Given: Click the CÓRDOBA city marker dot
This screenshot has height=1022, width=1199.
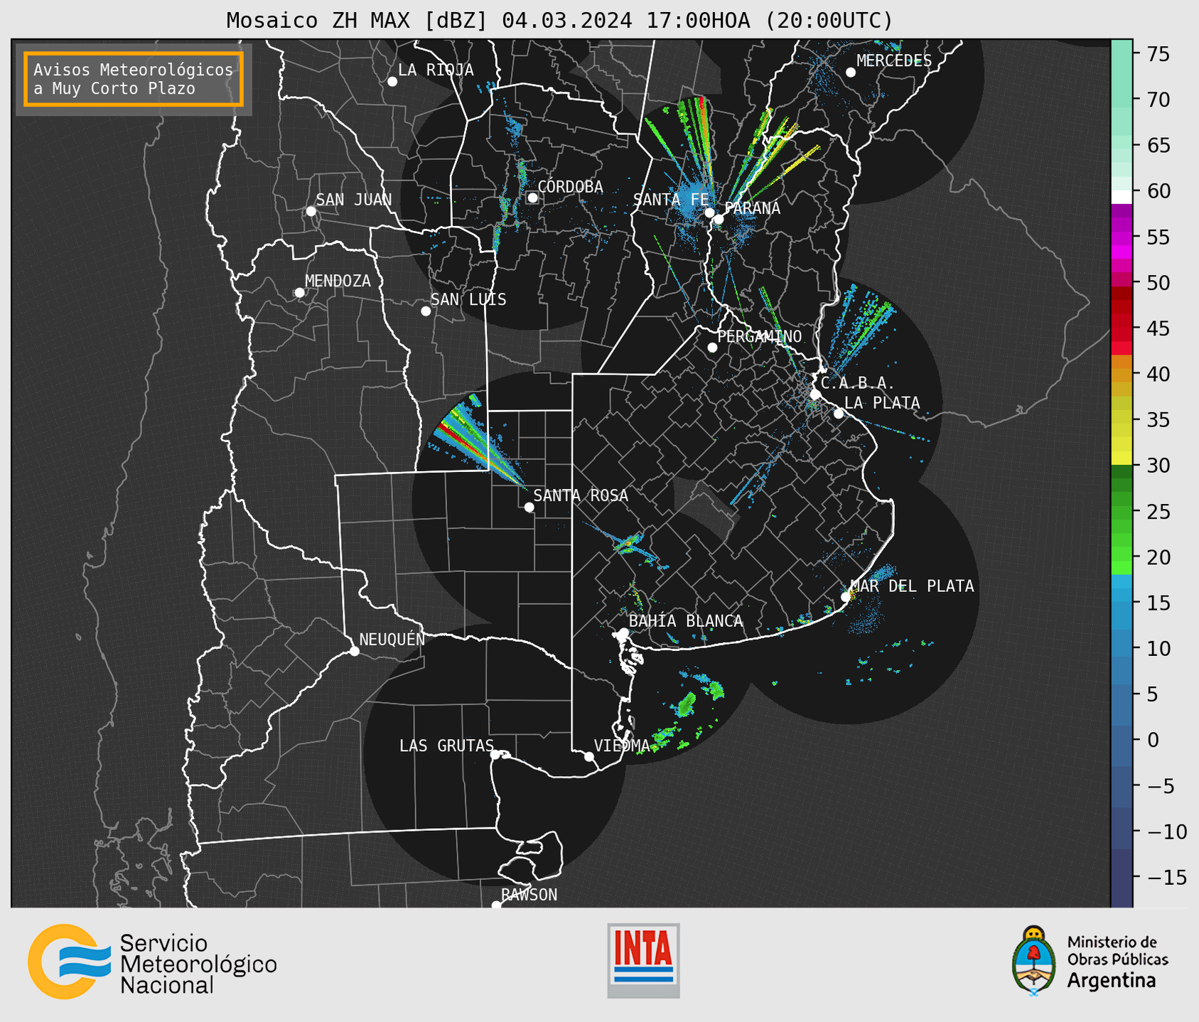Looking at the screenshot, I should click(x=532, y=198).
